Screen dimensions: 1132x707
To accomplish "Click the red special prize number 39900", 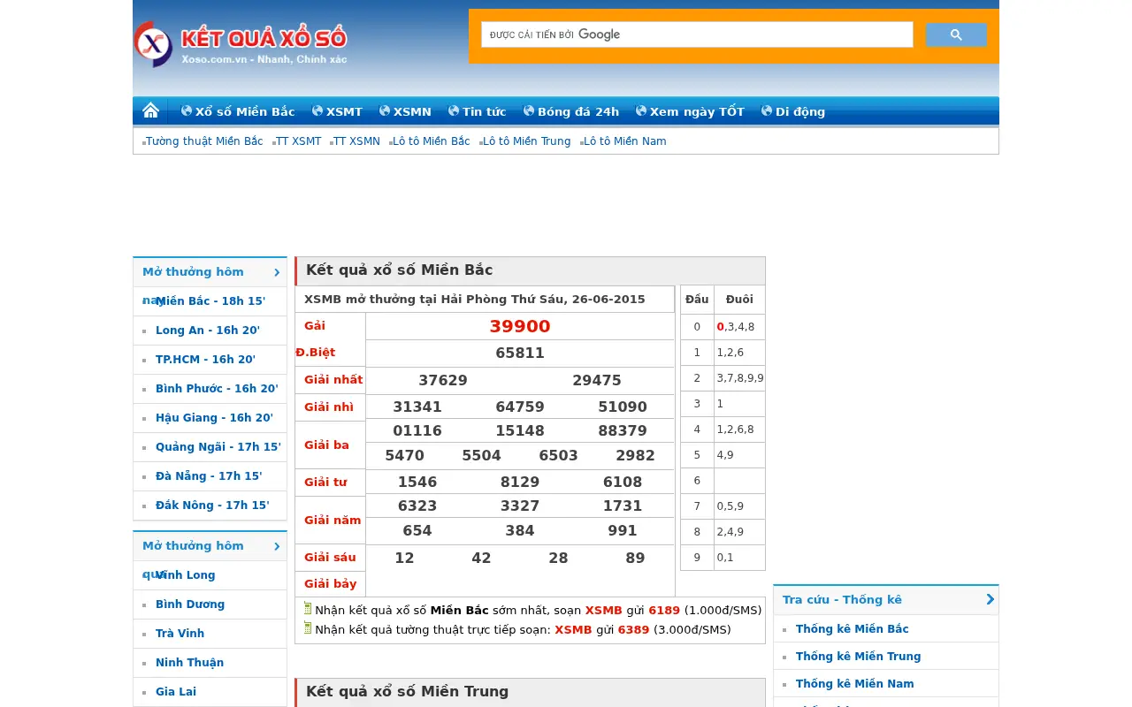I will 520,326.
